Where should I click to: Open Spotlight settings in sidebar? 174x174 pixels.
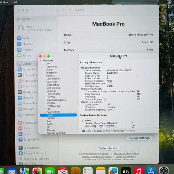tap(26, 109)
